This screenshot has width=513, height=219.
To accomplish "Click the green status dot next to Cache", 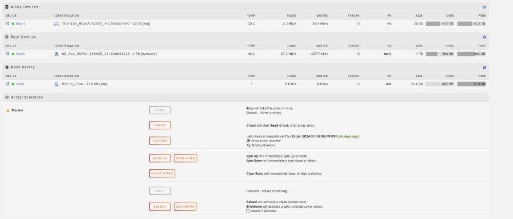I will (x=13, y=54).
